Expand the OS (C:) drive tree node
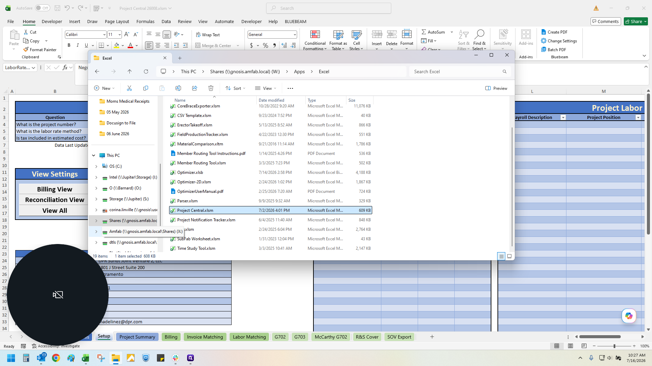652x366 pixels. tap(96, 166)
